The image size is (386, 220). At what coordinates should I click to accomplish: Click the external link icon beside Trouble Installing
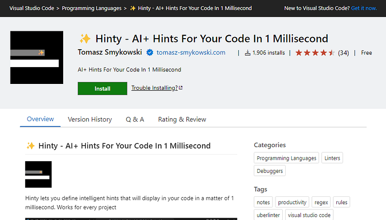click(180, 88)
